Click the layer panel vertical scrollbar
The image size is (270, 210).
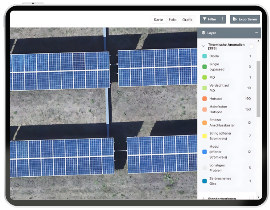tap(258, 89)
